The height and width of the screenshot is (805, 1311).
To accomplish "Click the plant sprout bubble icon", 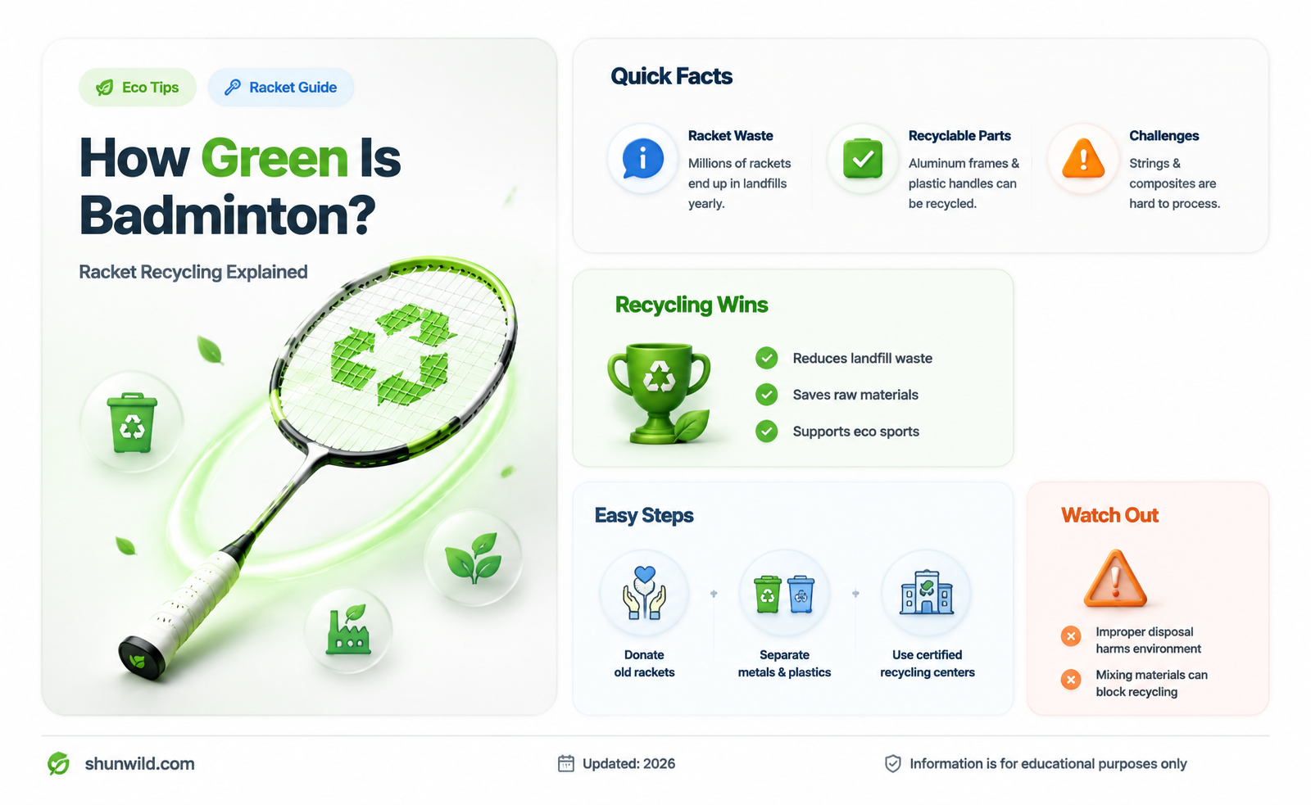I will [x=474, y=558].
